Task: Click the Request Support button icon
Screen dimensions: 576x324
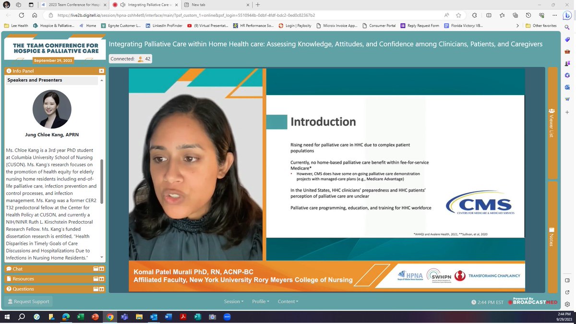Action: [x=11, y=301]
